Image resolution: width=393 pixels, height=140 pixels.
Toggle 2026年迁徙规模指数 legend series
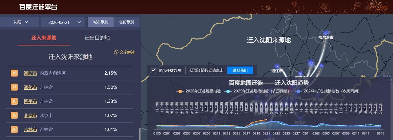click(199, 91)
